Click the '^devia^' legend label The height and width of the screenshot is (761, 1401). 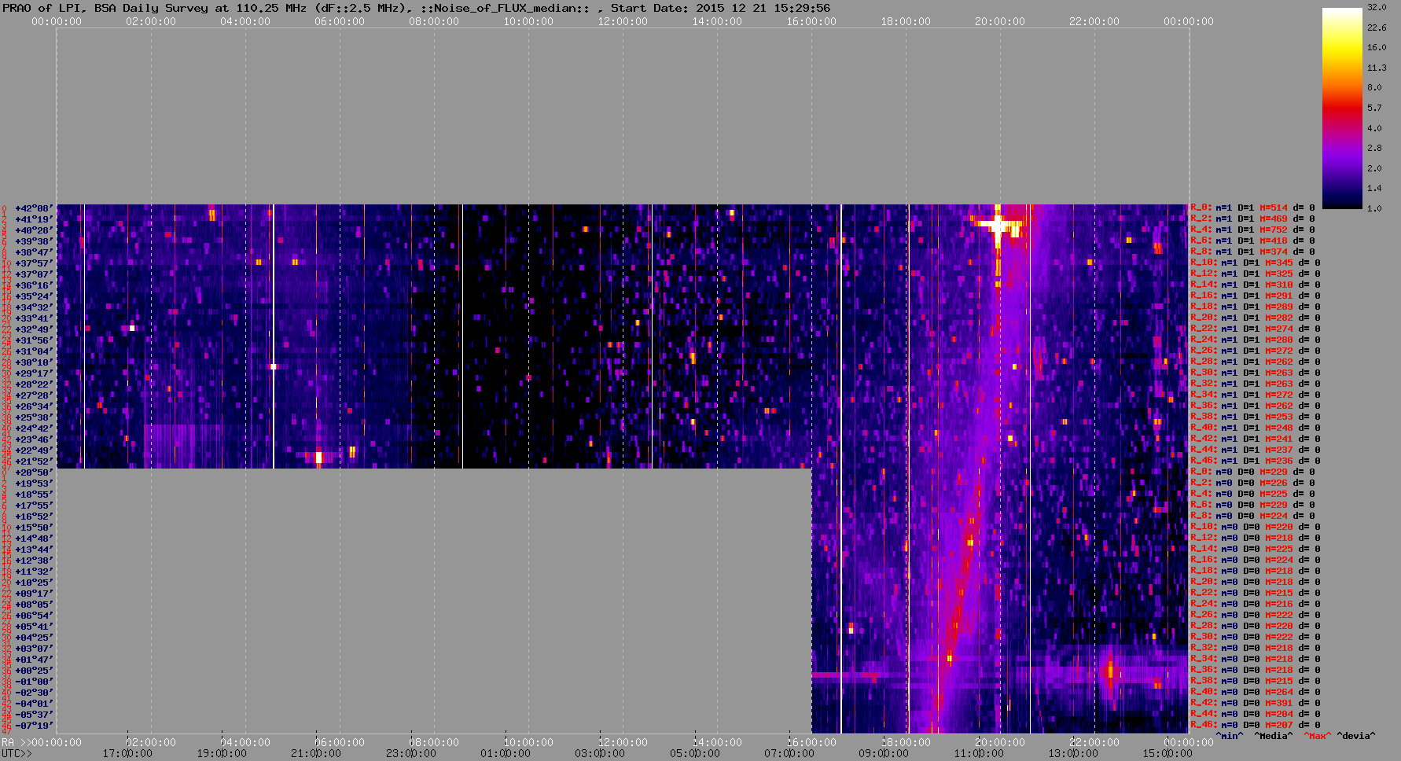(x=1356, y=736)
